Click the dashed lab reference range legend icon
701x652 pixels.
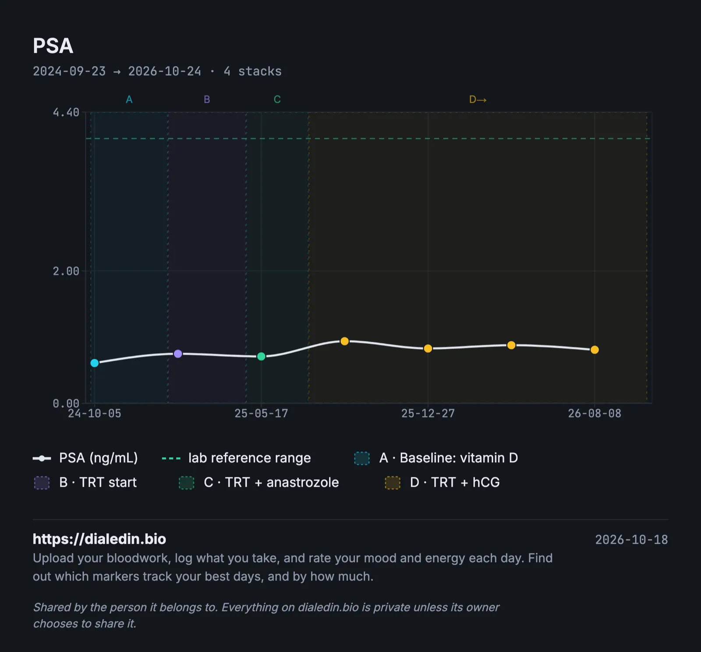click(x=171, y=459)
